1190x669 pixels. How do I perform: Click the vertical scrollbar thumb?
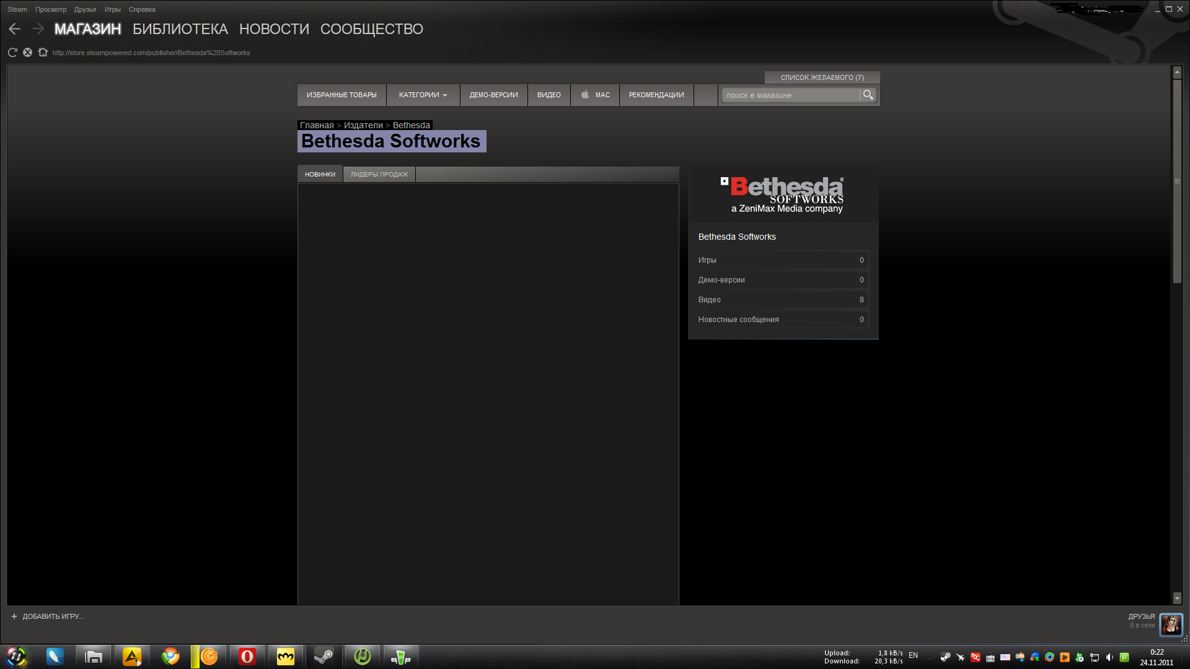click(1177, 181)
